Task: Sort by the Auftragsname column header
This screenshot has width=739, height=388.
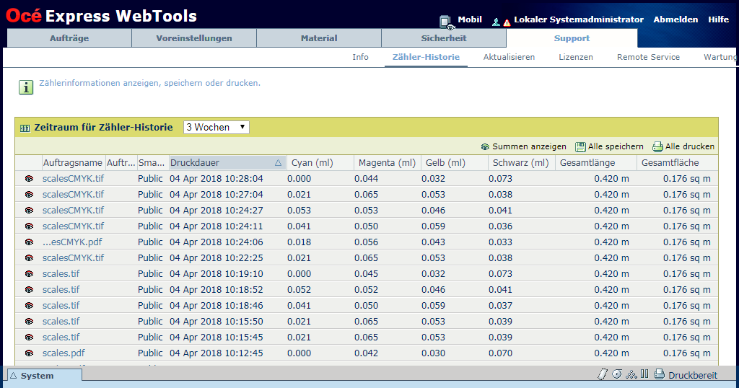Action: click(x=73, y=163)
